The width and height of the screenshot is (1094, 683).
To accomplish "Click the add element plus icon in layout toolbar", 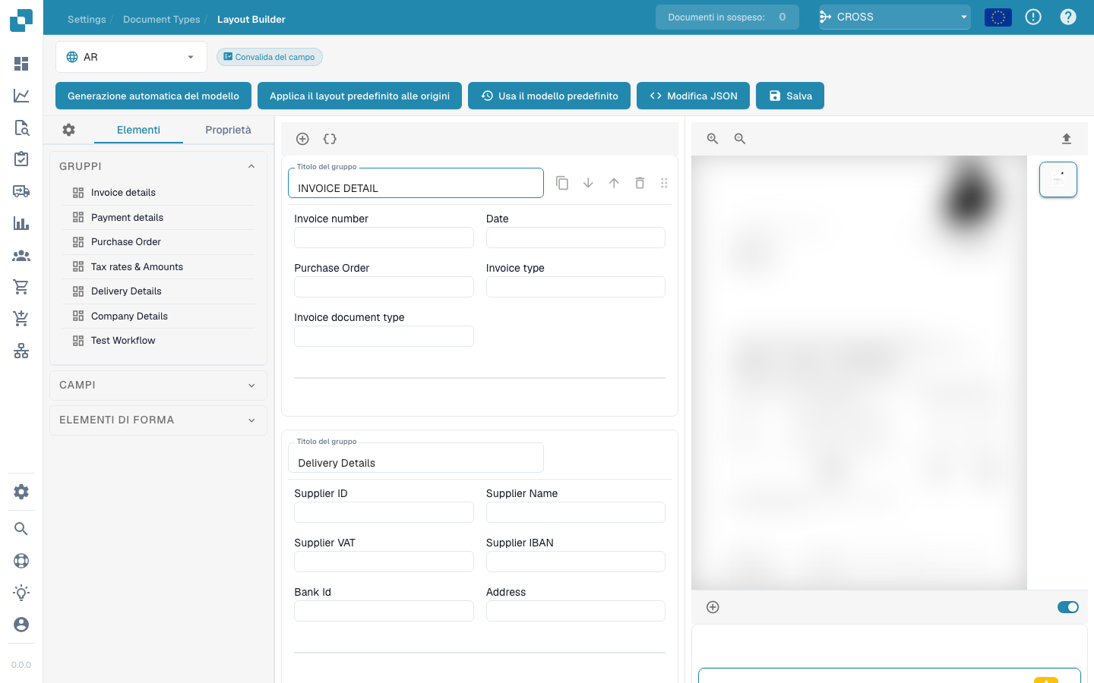I will [302, 139].
